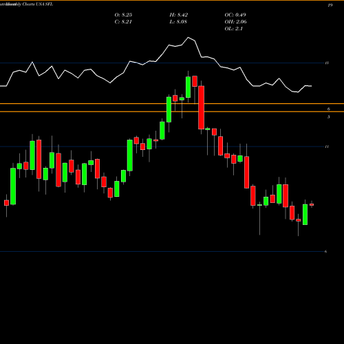Click the 'OC: 0.49' value

pyautogui.click(x=235, y=15)
